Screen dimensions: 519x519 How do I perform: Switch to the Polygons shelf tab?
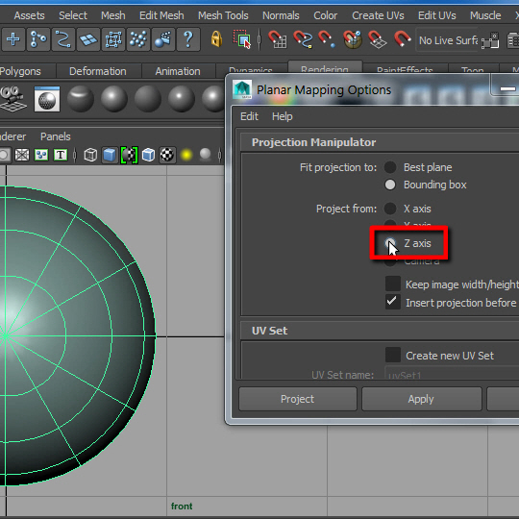click(20, 71)
